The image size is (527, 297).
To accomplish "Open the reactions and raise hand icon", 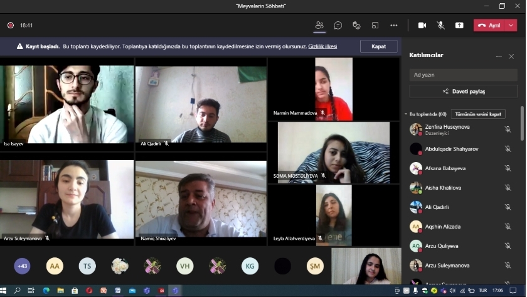I will pos(356,25).
